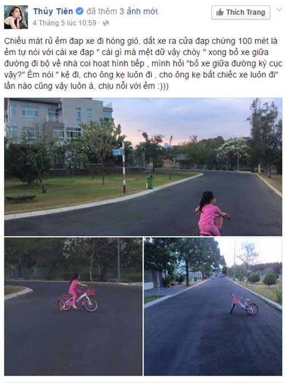
Task: Click the post caption text paragraph
Action: coord(143,64)
